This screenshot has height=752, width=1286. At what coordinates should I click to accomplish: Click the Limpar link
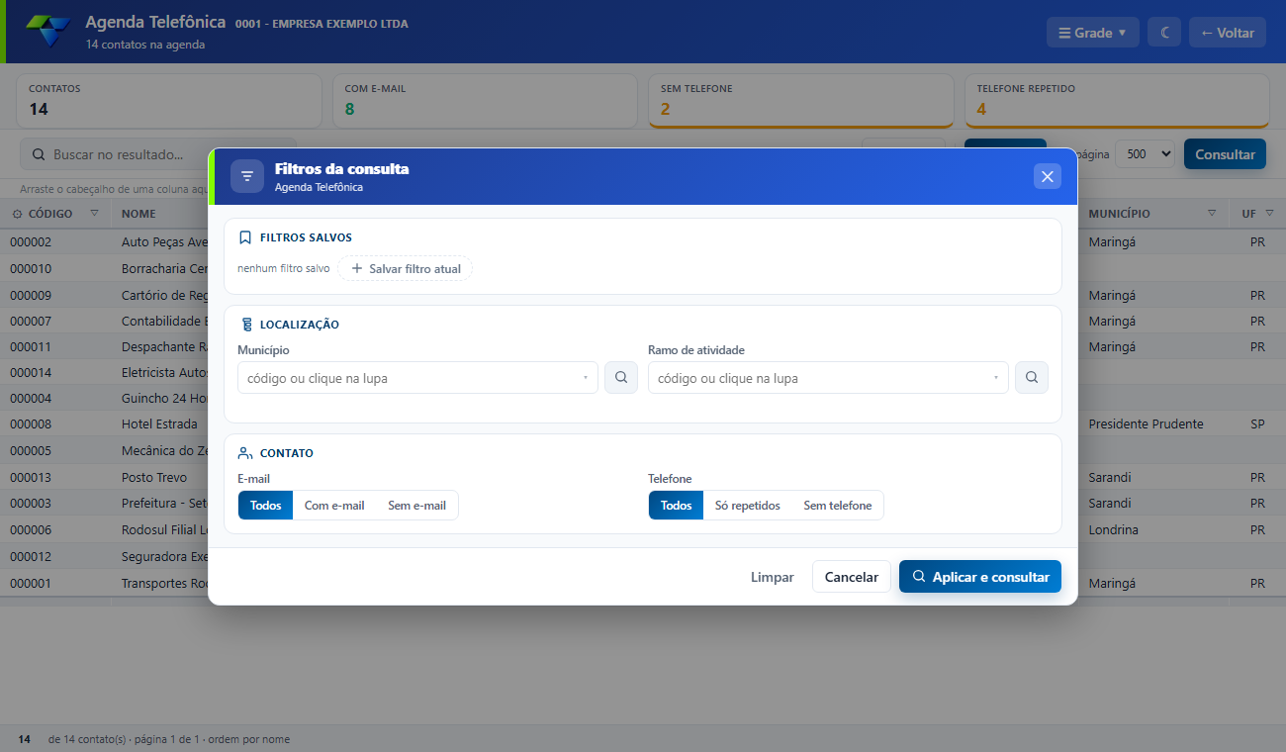(773, 577)
